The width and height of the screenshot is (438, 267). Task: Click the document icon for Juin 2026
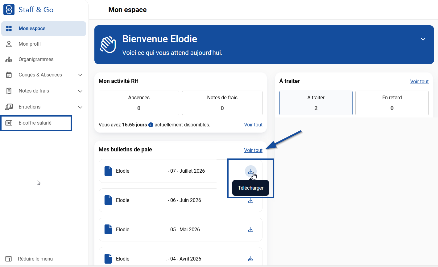[108, 200]
